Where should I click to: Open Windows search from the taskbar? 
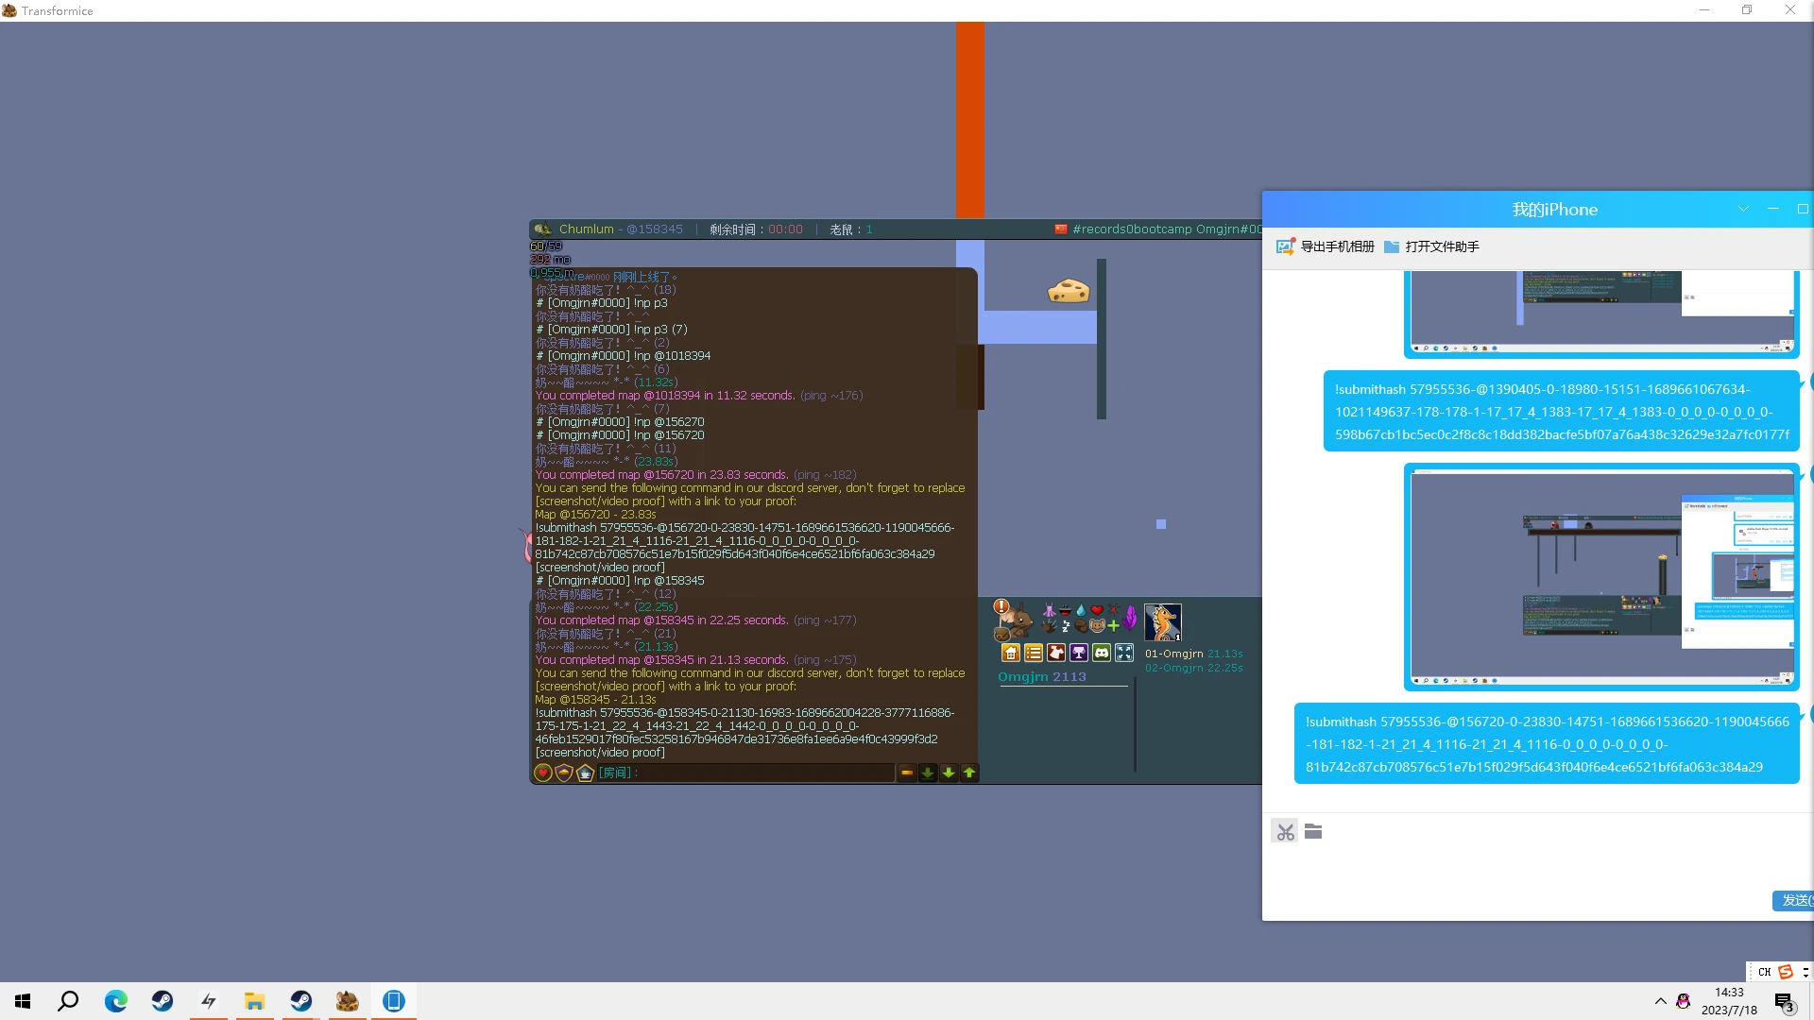pos(68,1001)
